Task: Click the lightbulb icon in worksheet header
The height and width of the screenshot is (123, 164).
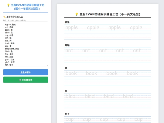Action: 77,14
